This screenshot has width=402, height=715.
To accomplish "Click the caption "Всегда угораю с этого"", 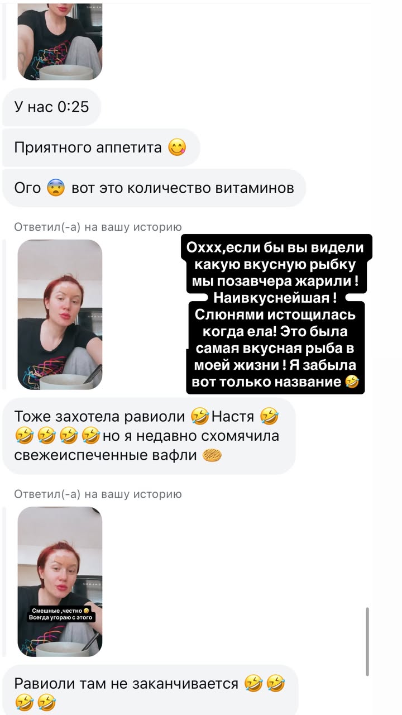I will tap(60, 617).
